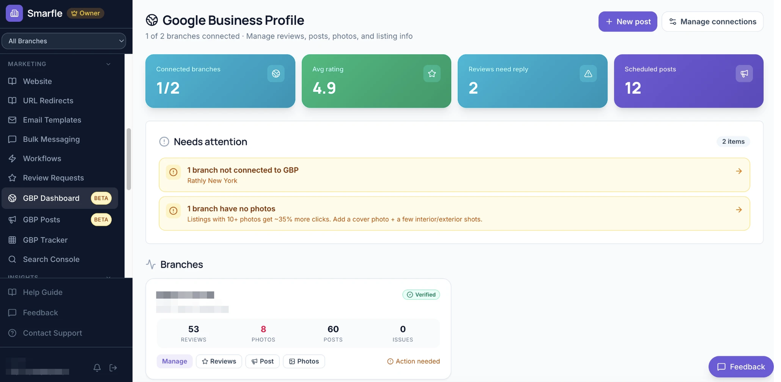Click the GBP Tracker grid icon

(12, 240)
